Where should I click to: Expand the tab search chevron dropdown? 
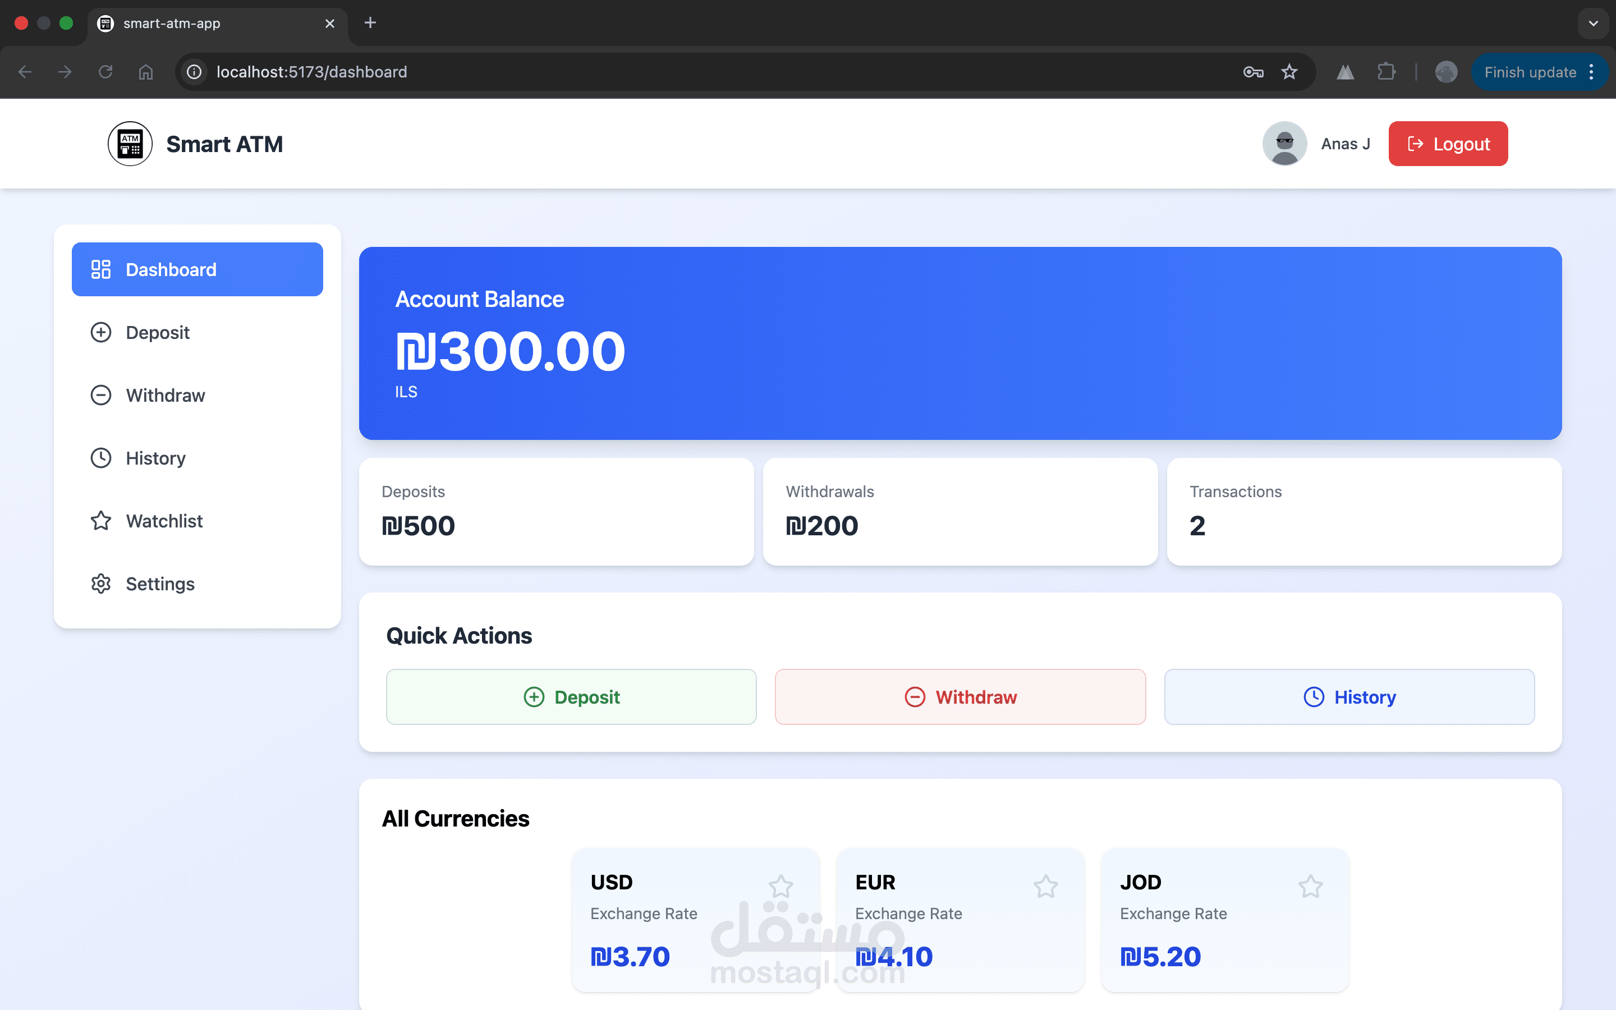pos(1594,24)
